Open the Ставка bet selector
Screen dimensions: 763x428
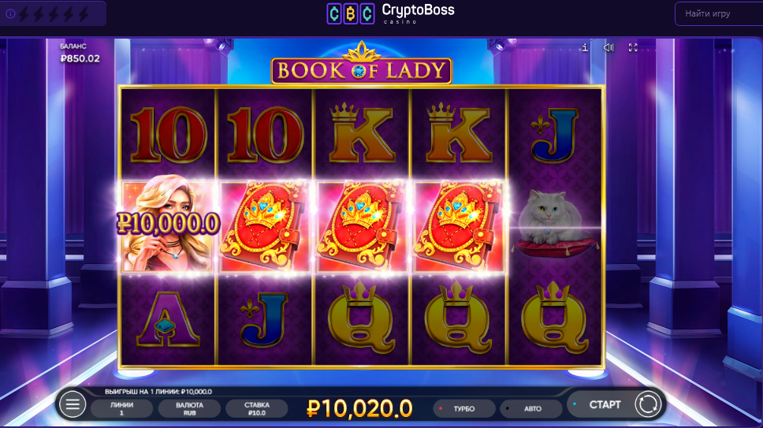[256, 408]
